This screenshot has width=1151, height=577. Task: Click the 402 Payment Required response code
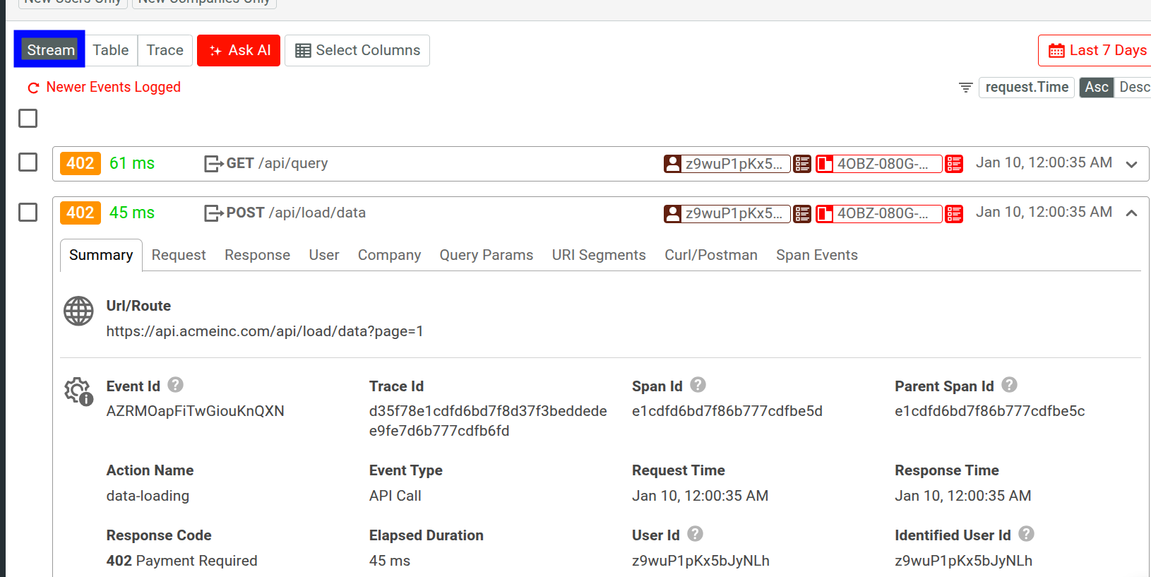coord(181,561)
